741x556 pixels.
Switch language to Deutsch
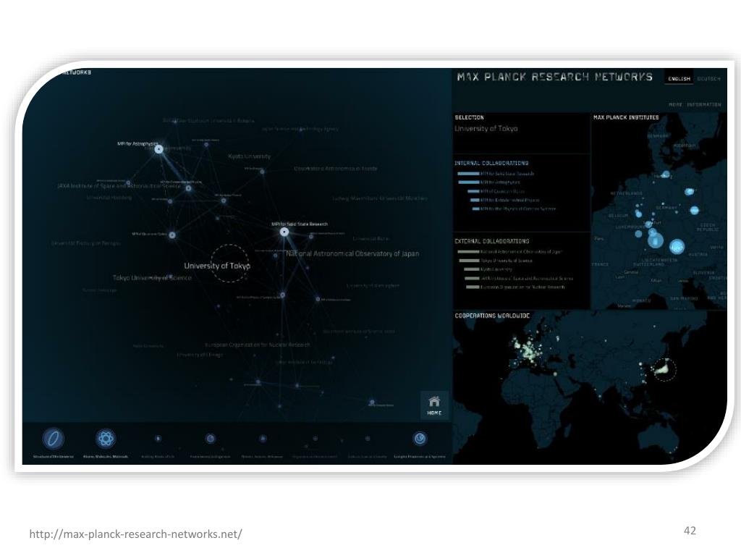709,78
